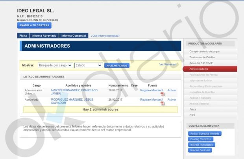The height and width of the screenshot is (159, 244).
Task: Select Comportamiento de pagos in sidebar
Action: [x=204, y=52]
